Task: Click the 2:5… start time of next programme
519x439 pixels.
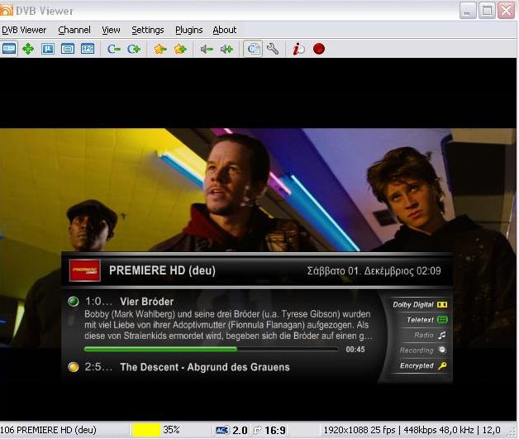Action: point(98,367)
